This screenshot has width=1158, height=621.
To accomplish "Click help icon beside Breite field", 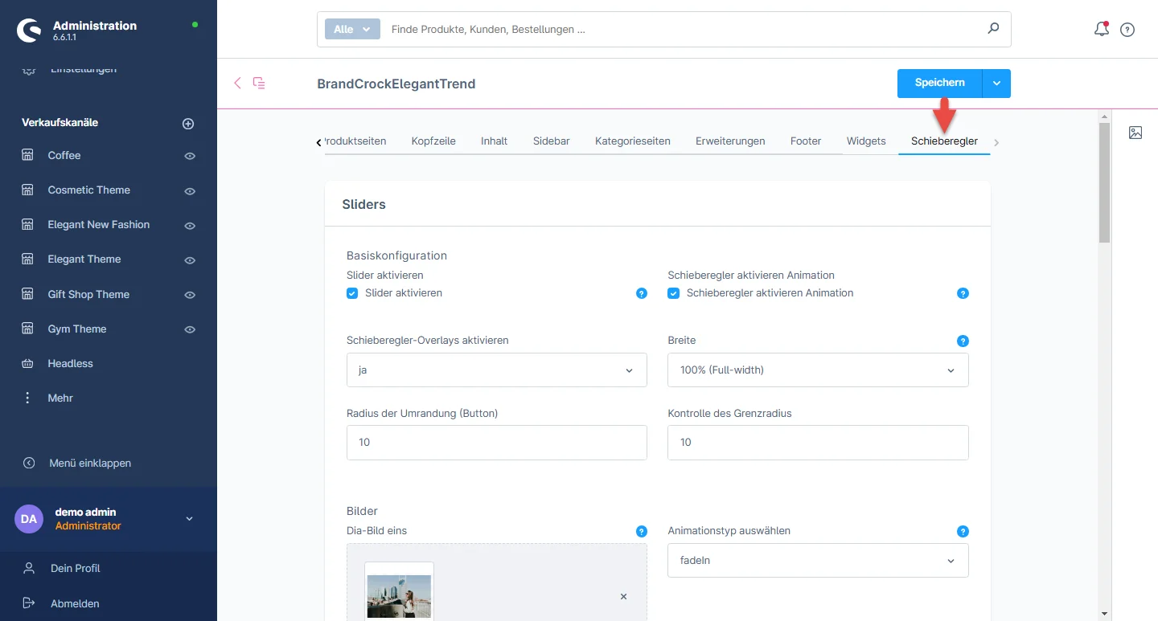I will [963, 341].
